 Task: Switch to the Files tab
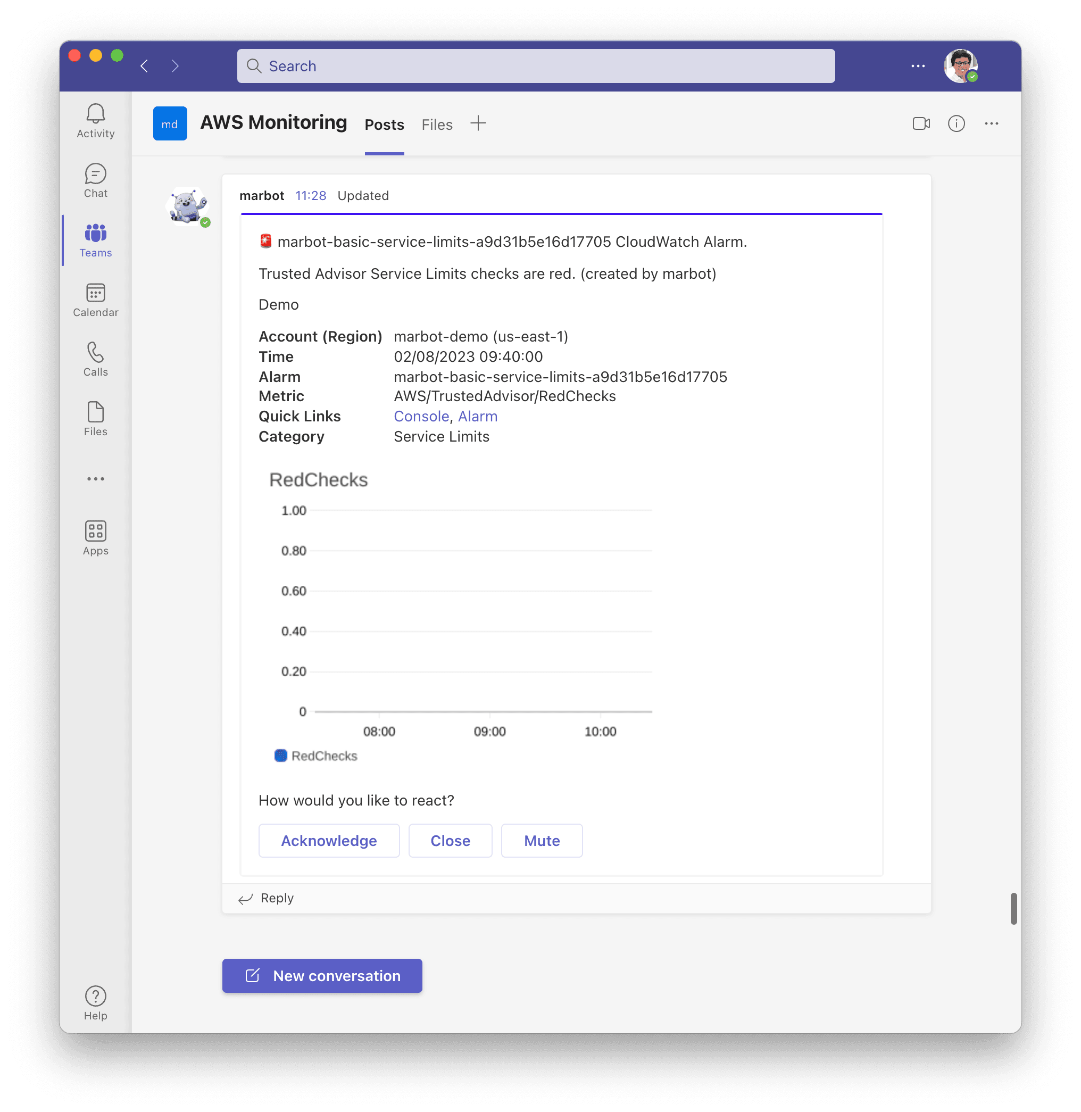[x=438, y=124]
